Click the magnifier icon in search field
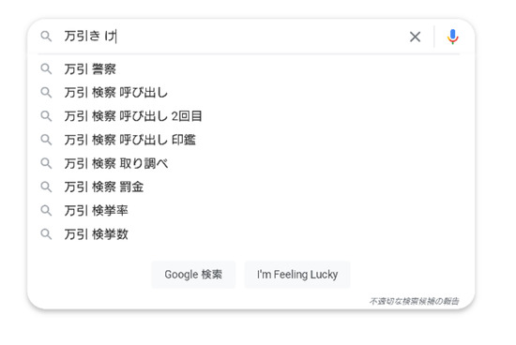The height and width of the screenshot is (345, 516). [x=46, y=37]
